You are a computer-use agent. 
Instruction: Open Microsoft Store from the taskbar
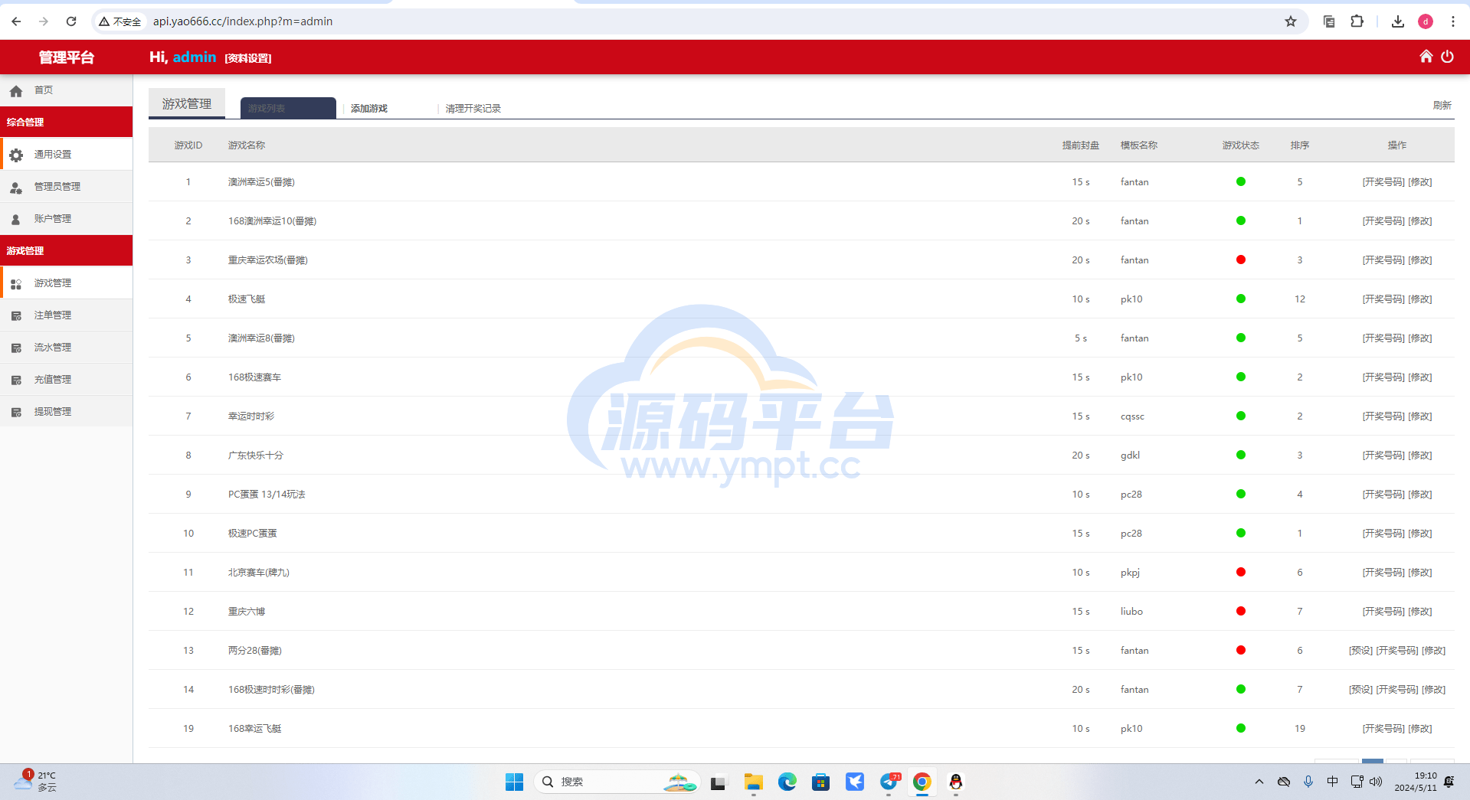[x=820, y=782]
